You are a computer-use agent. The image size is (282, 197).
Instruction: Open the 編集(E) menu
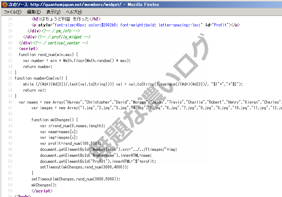(x=33, y=12)
